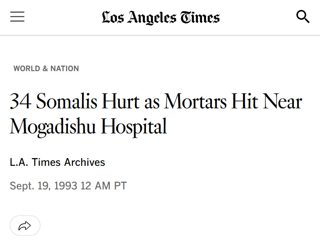
Task: Click the search magnifying glass icon
Action: click(303, 17)
